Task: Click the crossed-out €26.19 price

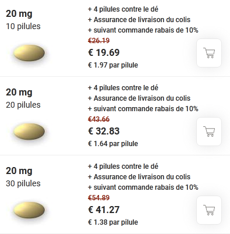Action: [x=99, y=41]
